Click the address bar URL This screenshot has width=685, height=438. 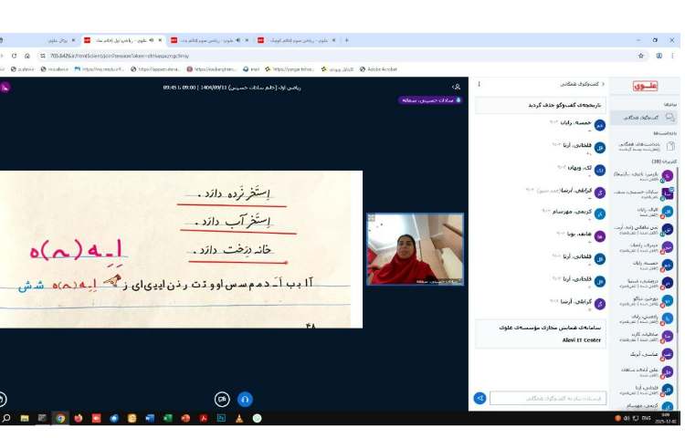[x=120, y=56]
